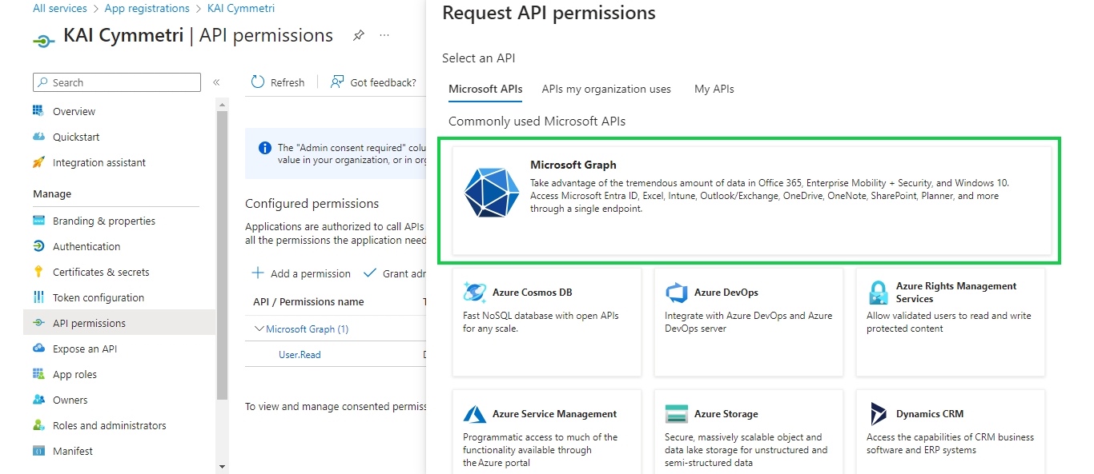Click the Overview sidebar icon
Screen dimensions: 1094x474
pyautogui.click(x=38, y=111)
